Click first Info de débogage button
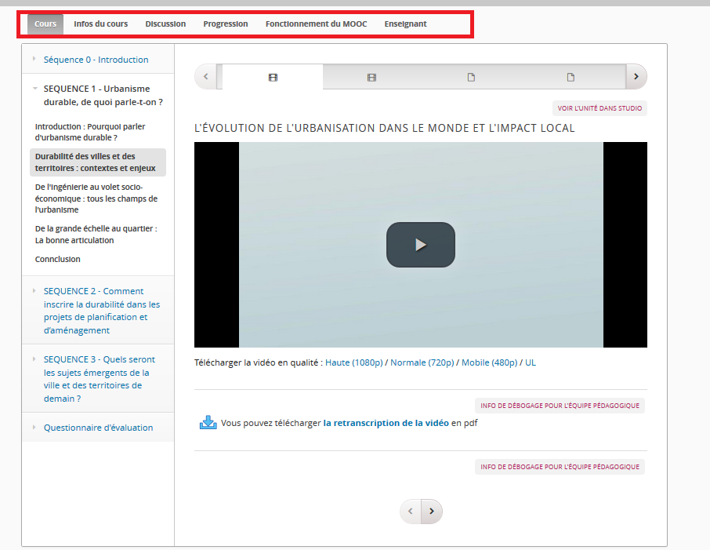 [x=560, y=406]
